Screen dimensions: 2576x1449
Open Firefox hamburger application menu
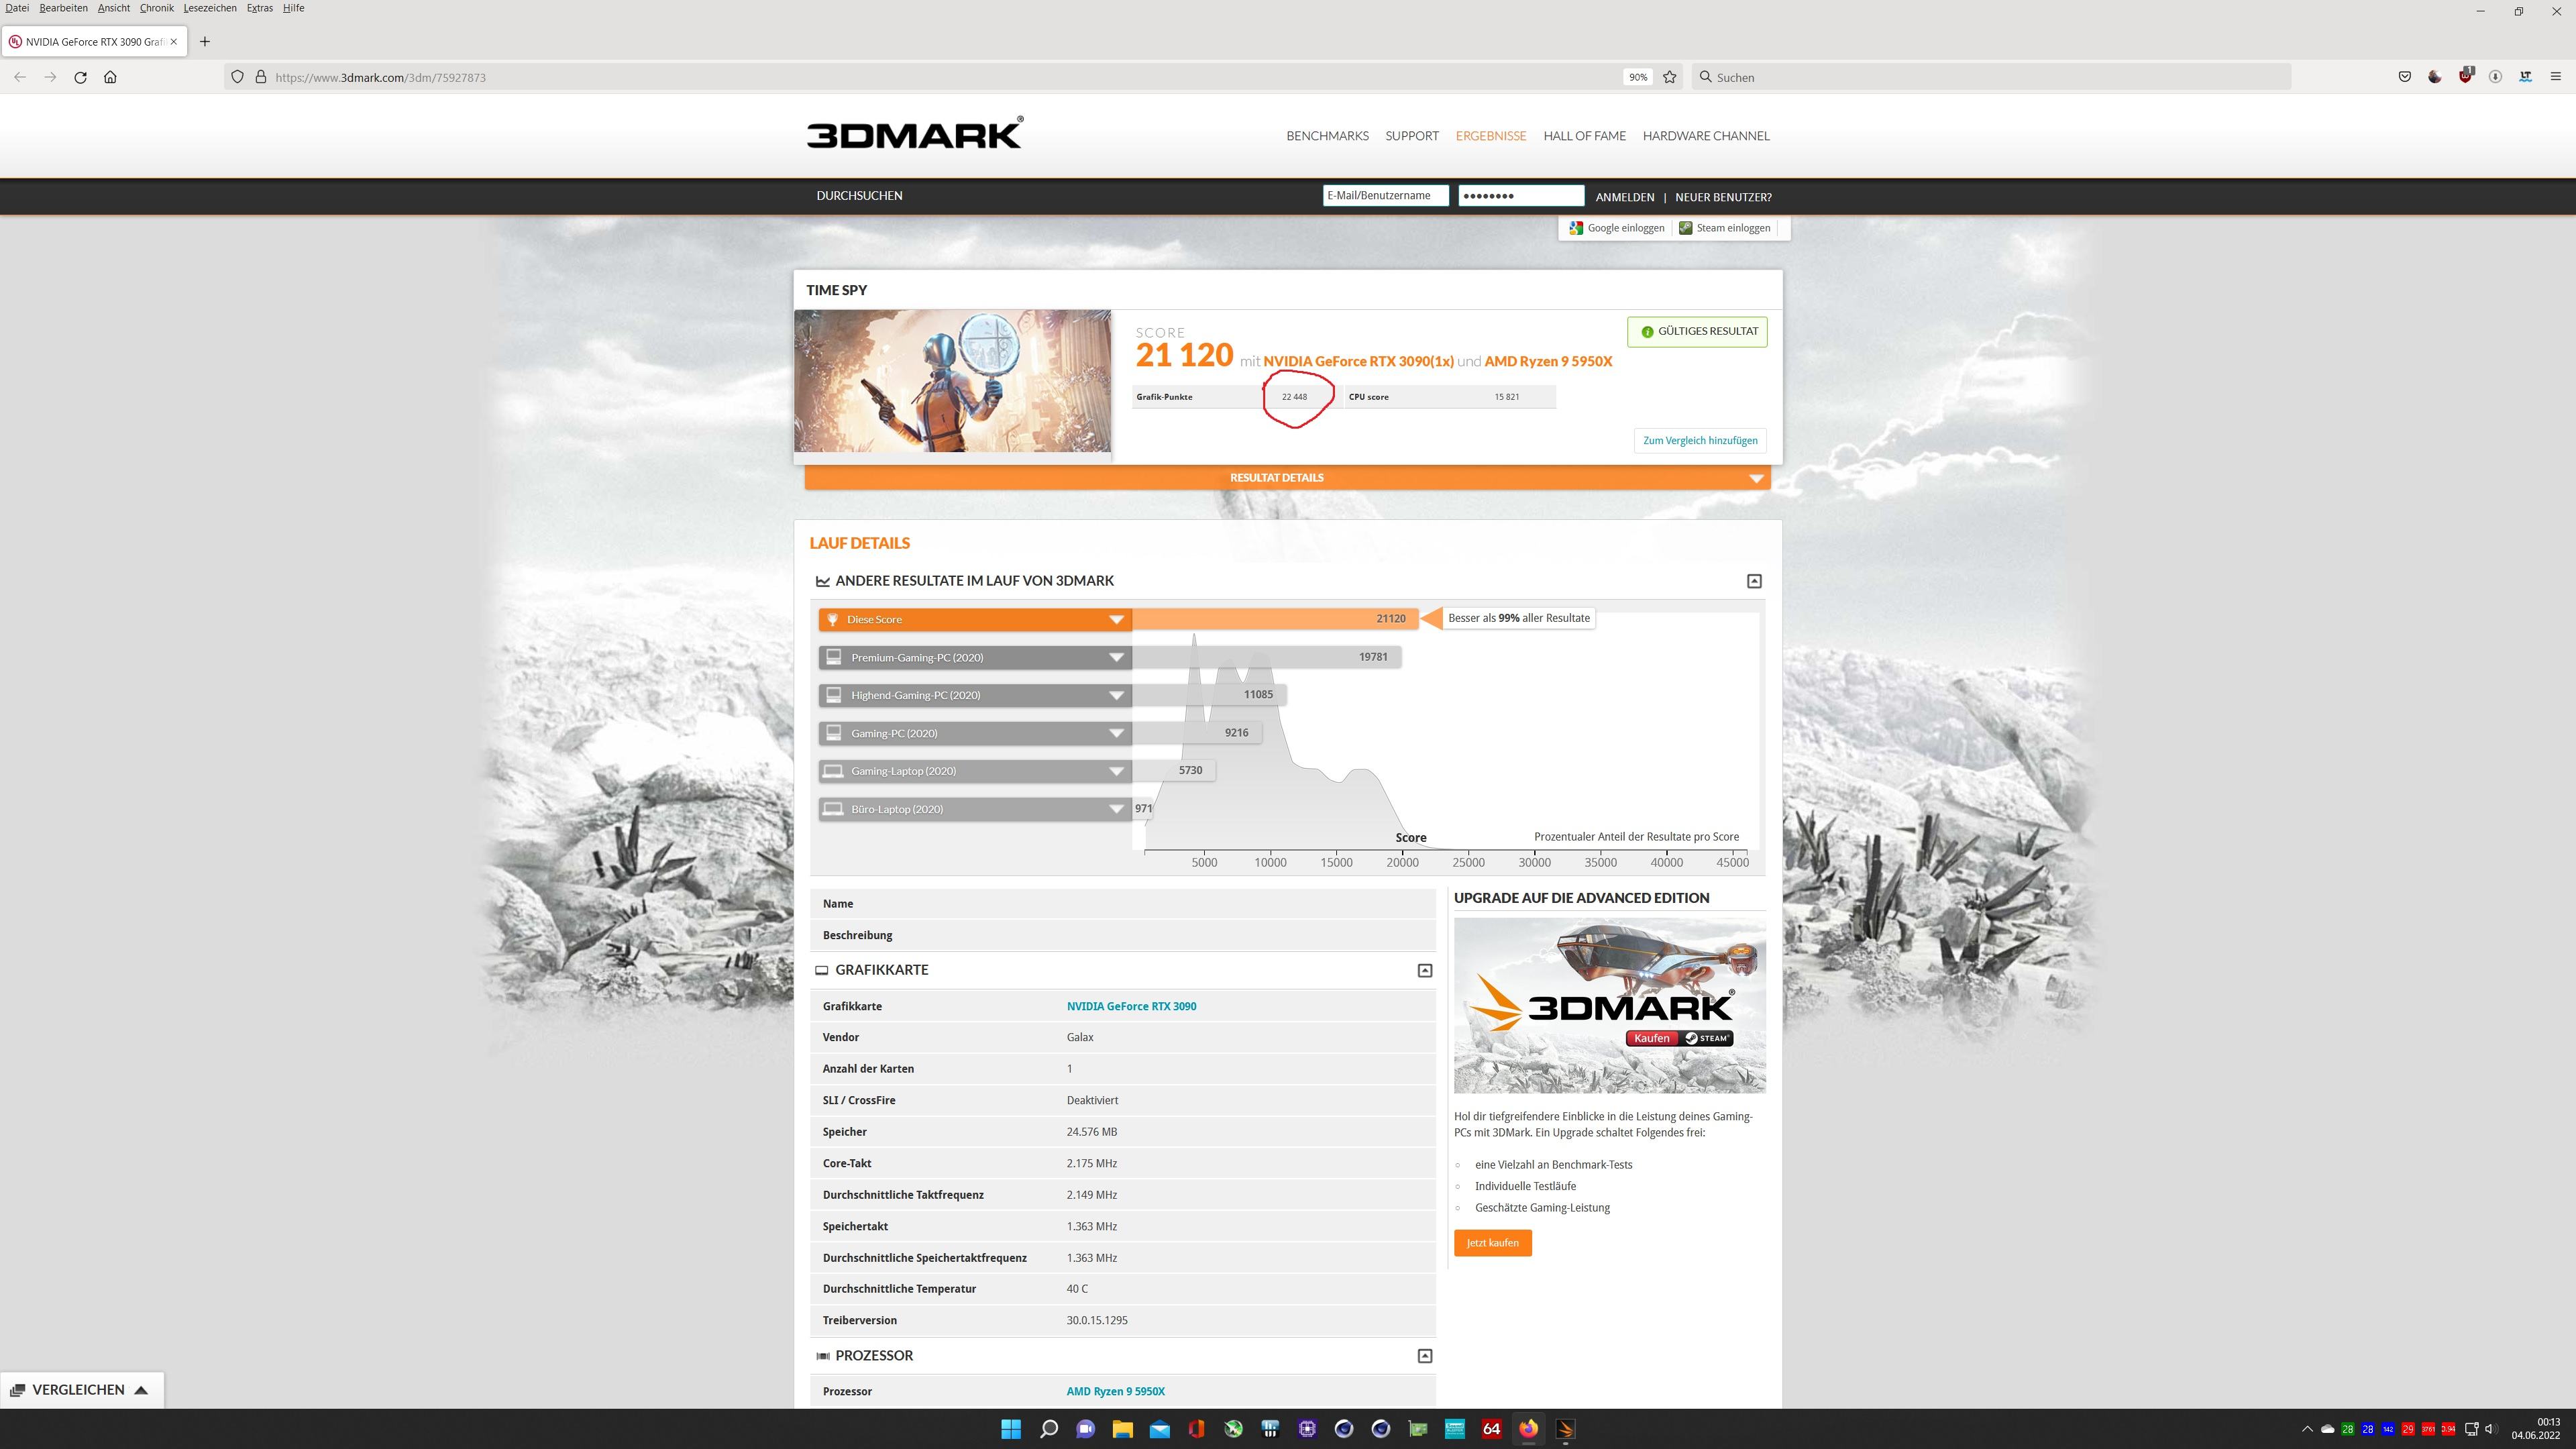tap(2555, 77)
